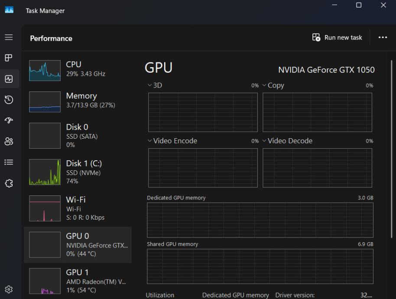
Task: Select the Performance page icon
Action: click(9, 79)
